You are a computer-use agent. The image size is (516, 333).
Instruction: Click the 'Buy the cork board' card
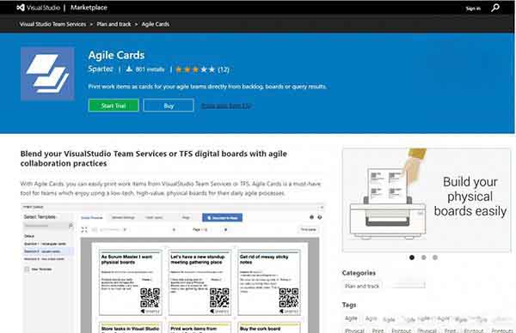pyautogui.click(x=269, y=328)
